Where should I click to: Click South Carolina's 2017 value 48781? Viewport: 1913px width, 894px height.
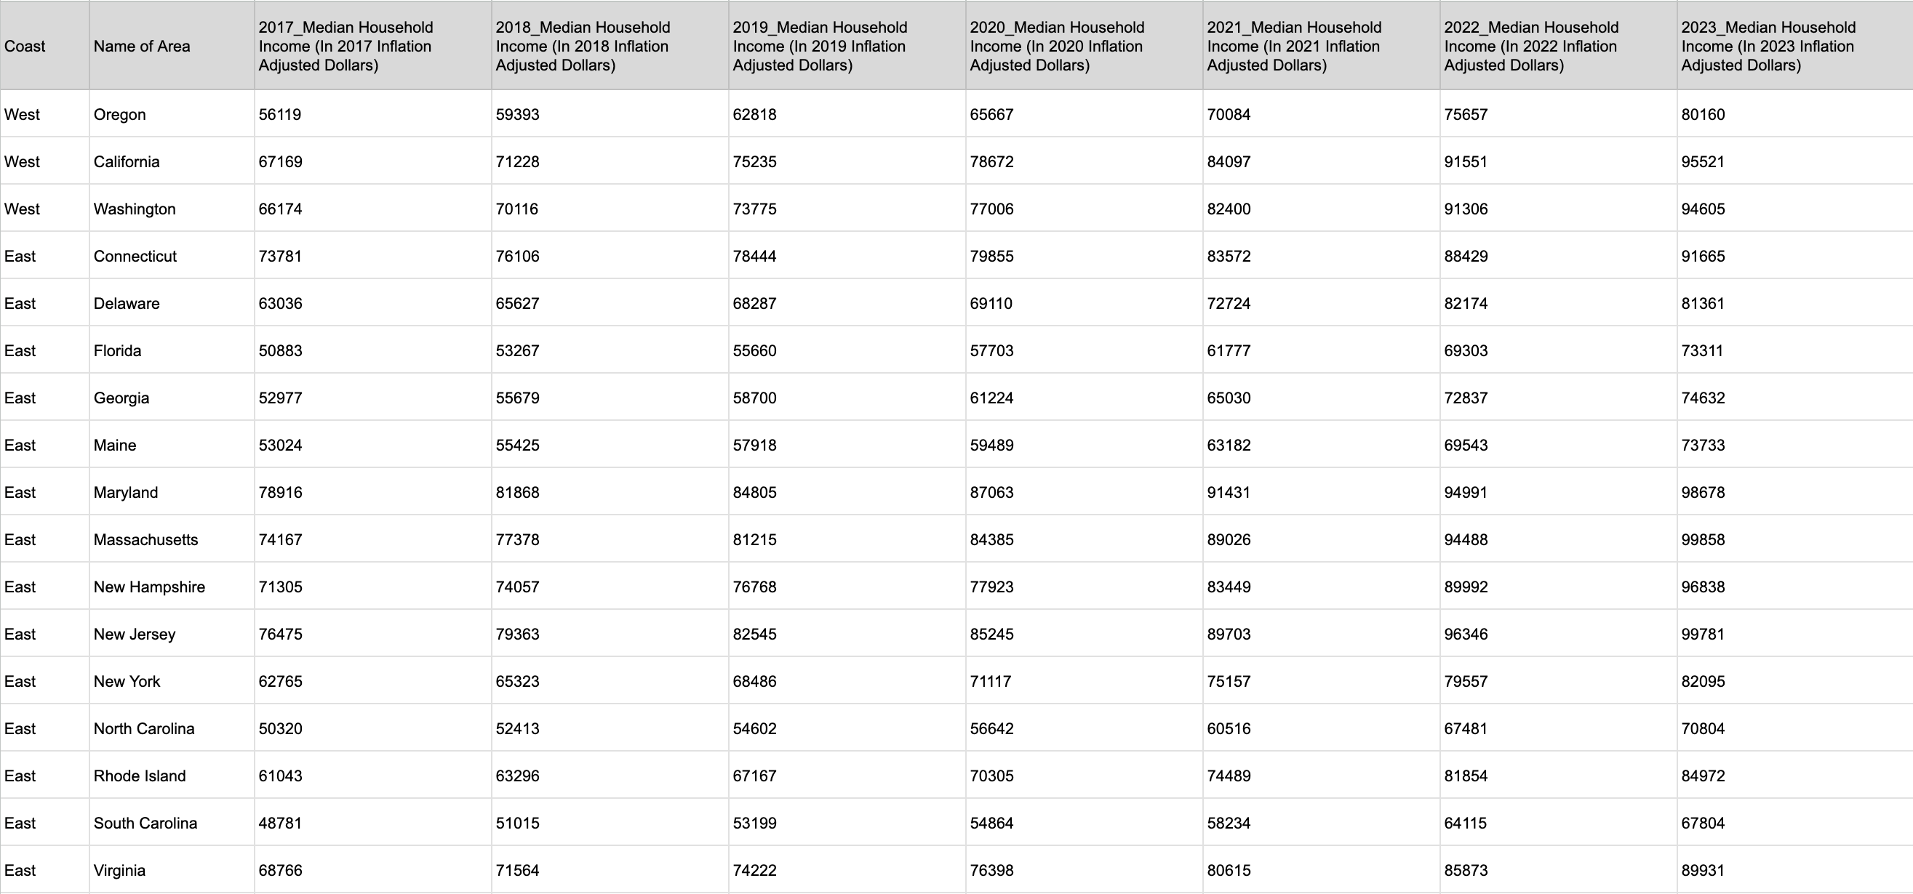(x=281, y=823)
